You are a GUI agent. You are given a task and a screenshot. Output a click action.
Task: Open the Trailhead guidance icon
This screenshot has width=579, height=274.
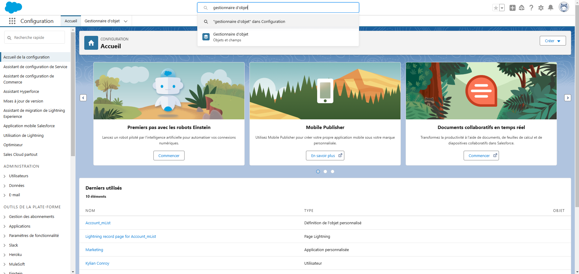522,8
